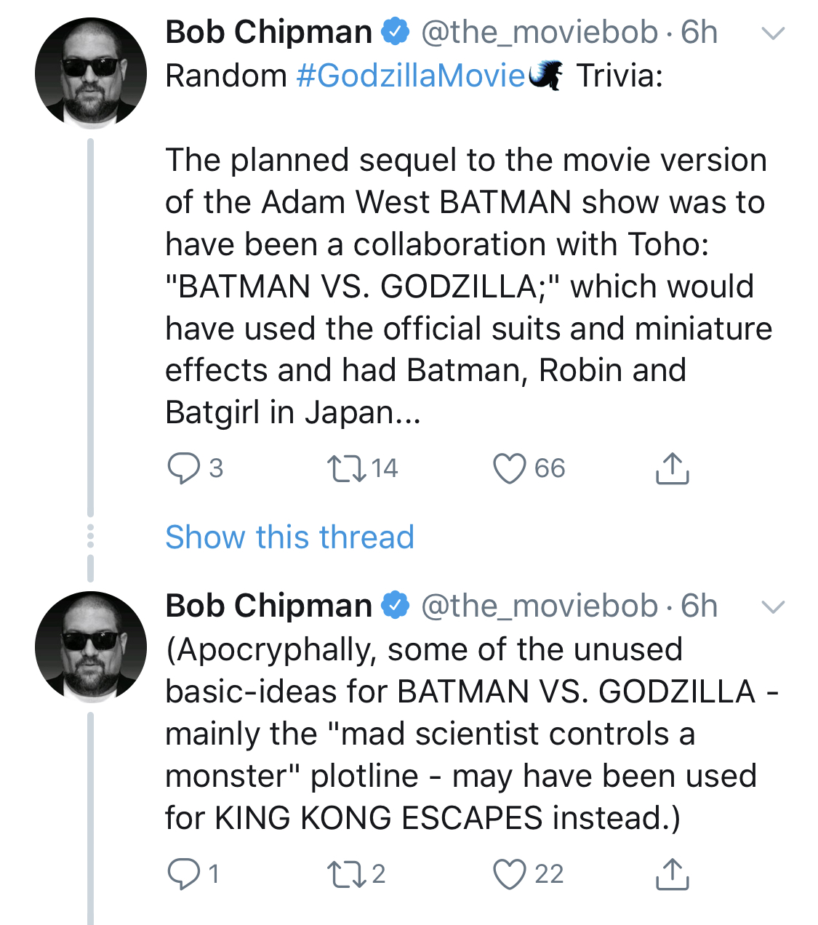Image resolution: width=818 pixels, height=925 pixels.
Task: Open the second tweet about unused basic-ideas
Action: pyautogui.click(x=471, y=734)
